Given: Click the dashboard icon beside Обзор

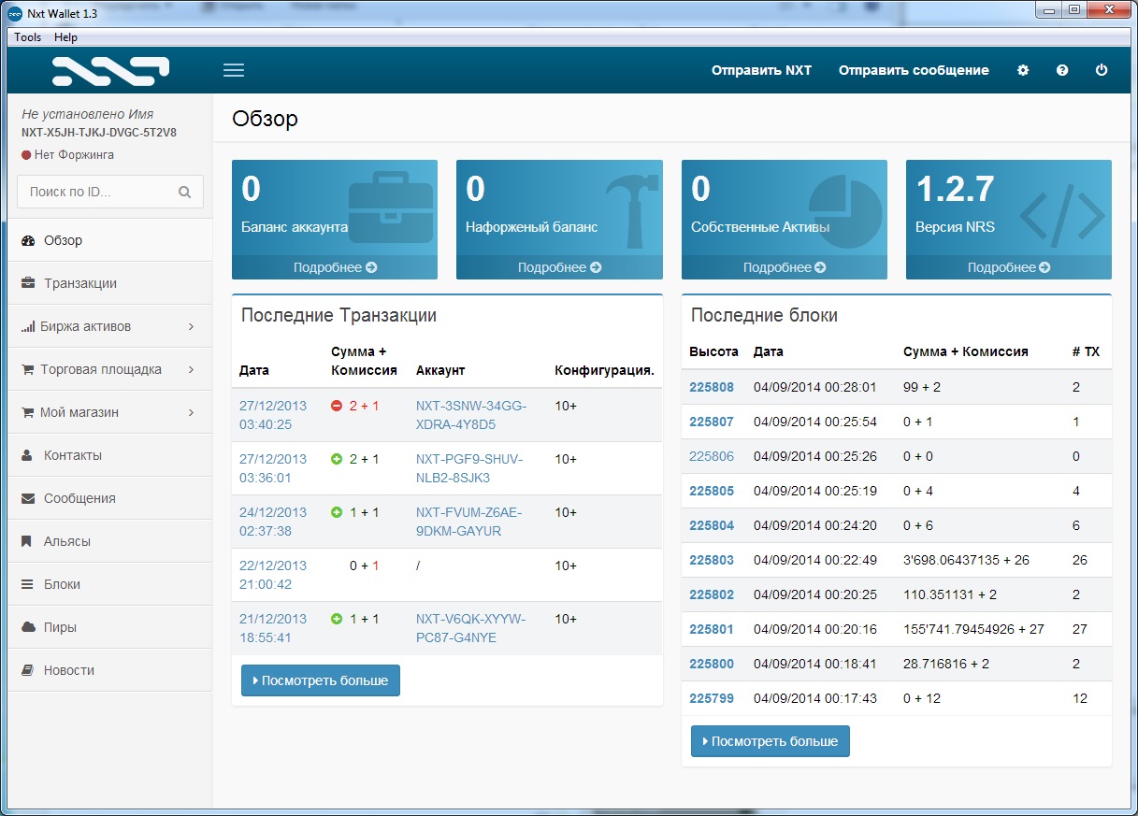Looking at the screenshot, I should 27,240.
